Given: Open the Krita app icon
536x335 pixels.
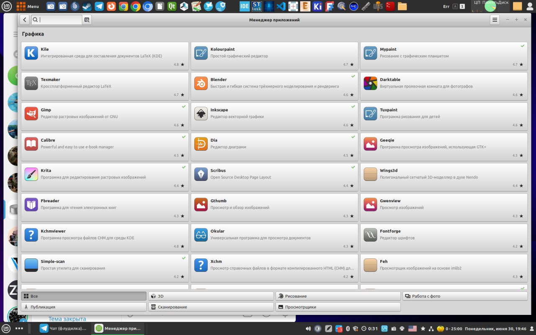Looking at the screenshot, I should pyautogui.click(x=31, y=174).
